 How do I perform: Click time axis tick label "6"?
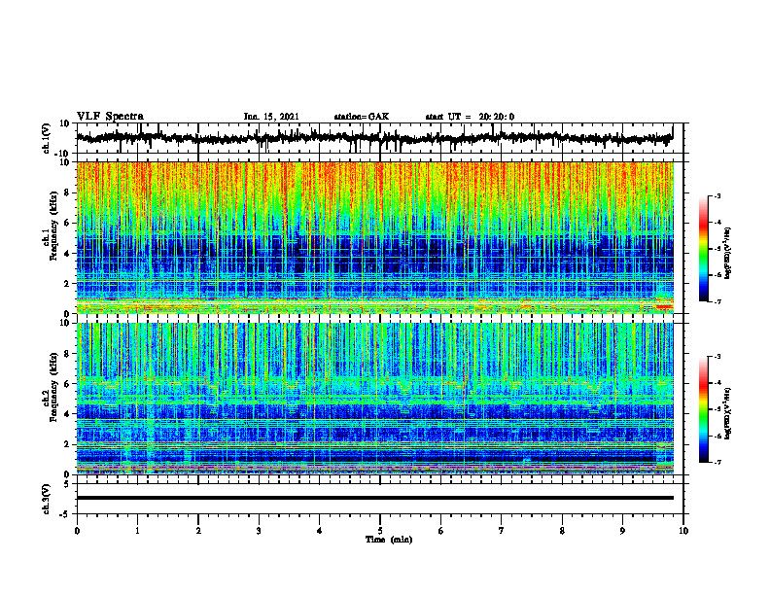441,531
